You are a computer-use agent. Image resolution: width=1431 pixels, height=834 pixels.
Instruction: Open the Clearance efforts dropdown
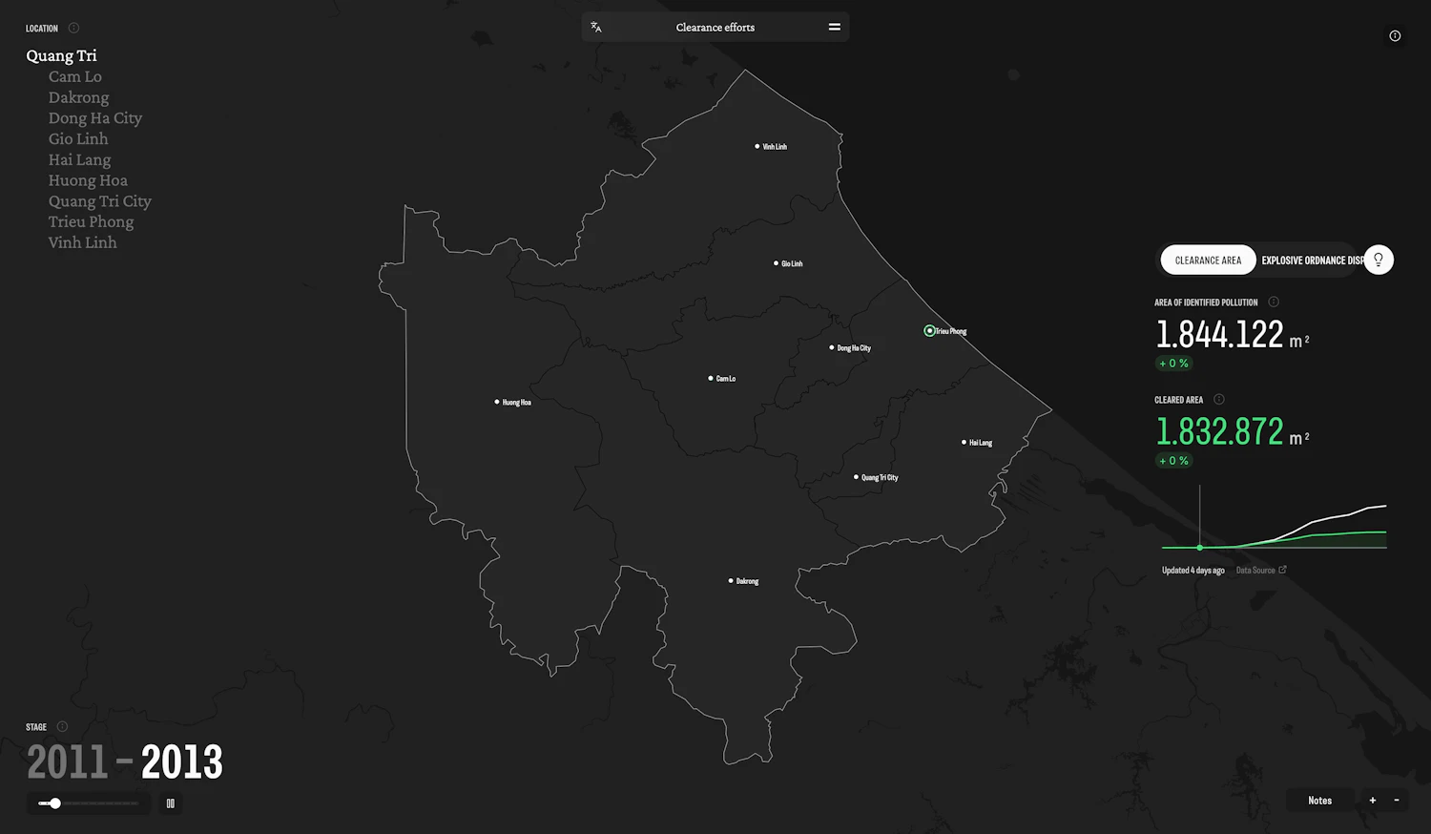point(715,28)
